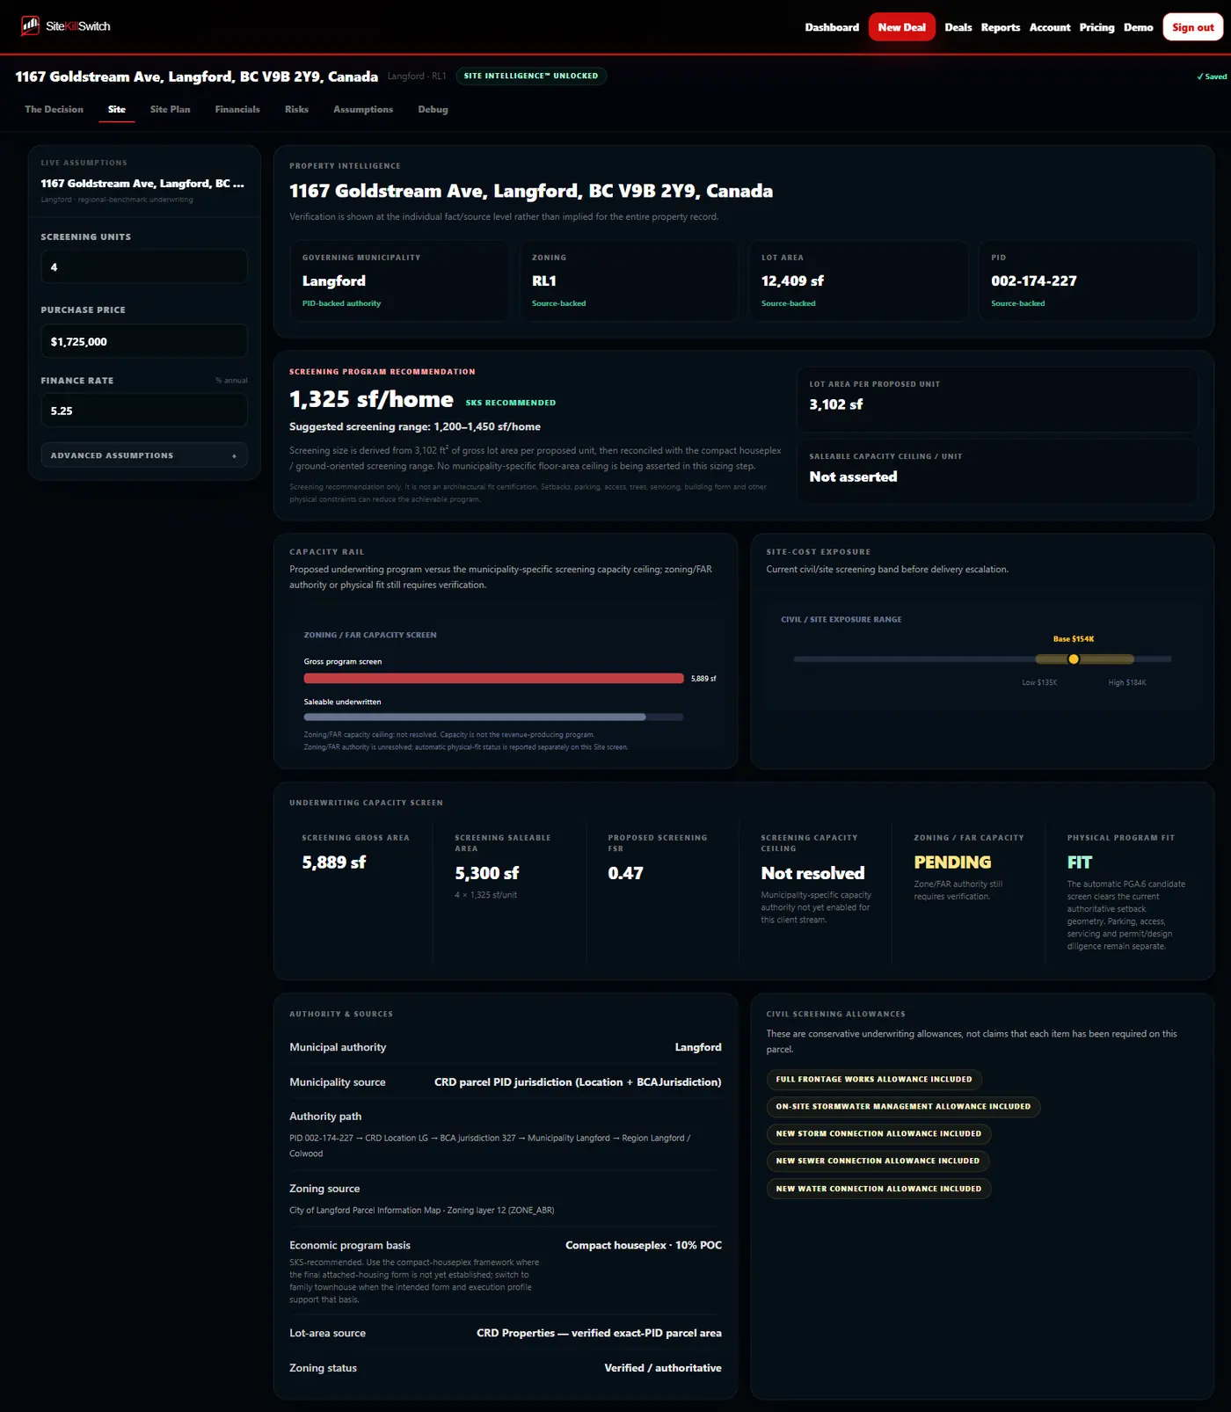Click the Site Intelligence Unlocked badge
The height and width of the screenshot is (1412, 1231).
531,76
